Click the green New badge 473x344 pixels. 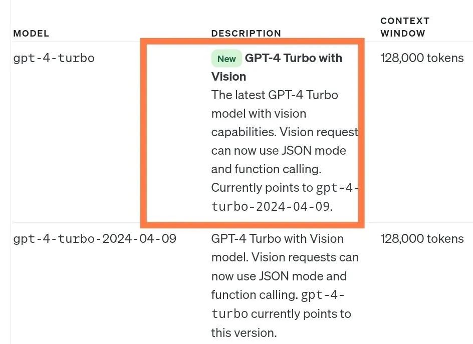[226, 59]
